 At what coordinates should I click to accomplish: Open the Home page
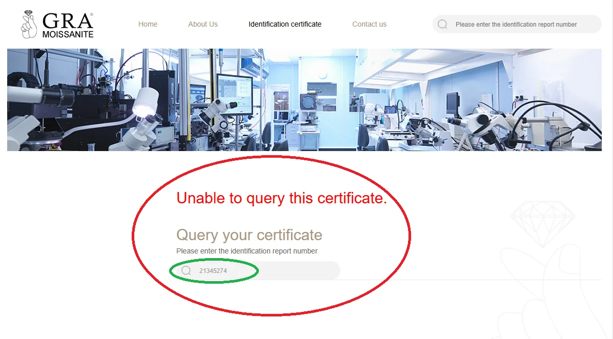point(148,24)
